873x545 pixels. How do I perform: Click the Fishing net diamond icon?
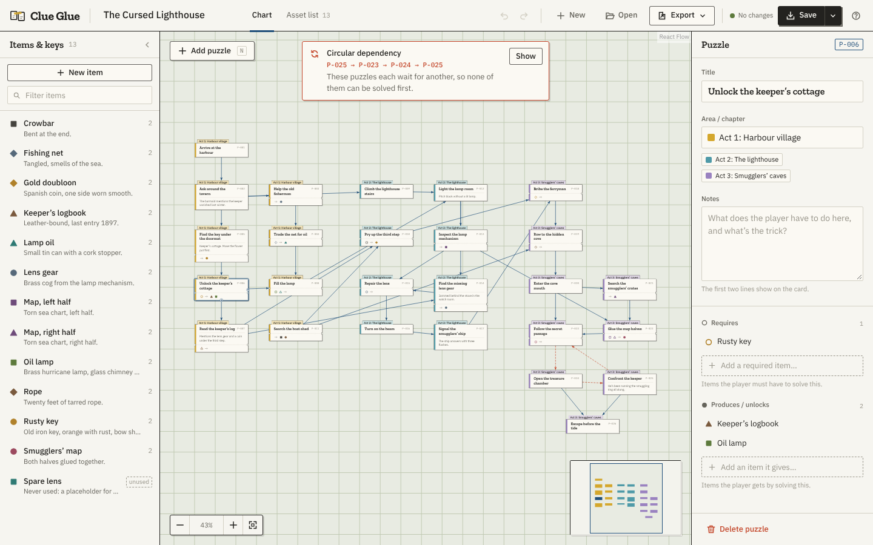pos(13,153)
